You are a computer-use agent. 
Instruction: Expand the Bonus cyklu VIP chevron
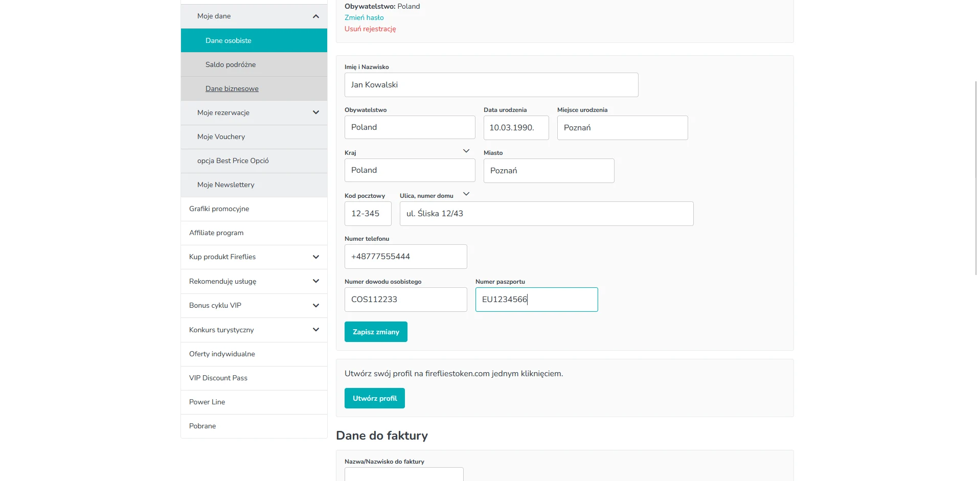pyautogui.click(x=315, y=306)
